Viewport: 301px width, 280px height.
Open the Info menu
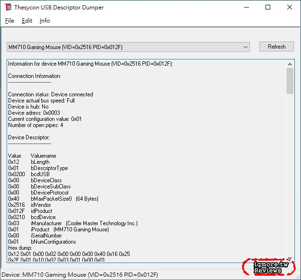click(x=45, y=21)
